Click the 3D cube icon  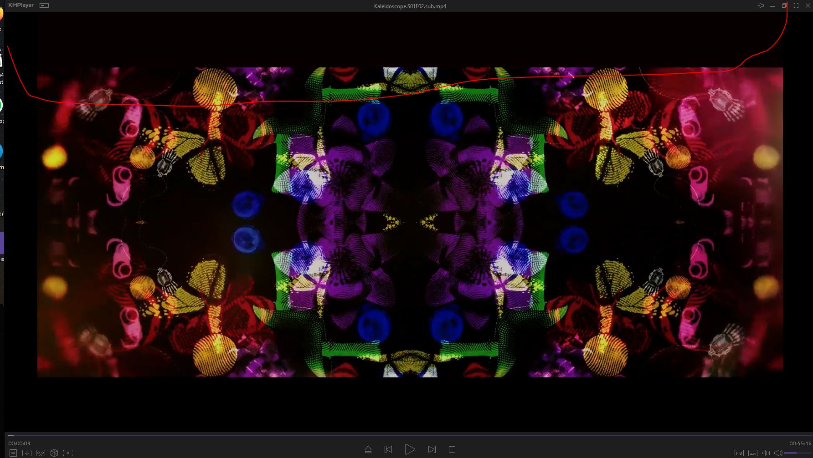click(54, 453)
